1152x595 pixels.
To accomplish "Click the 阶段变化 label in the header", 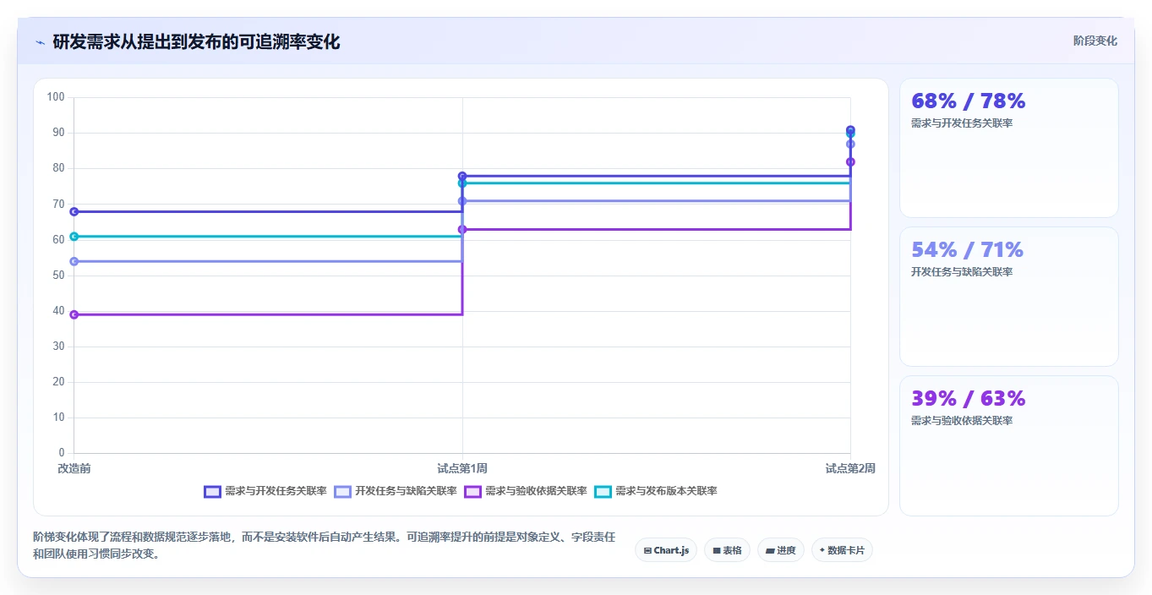I will (x=1095, y=41).
